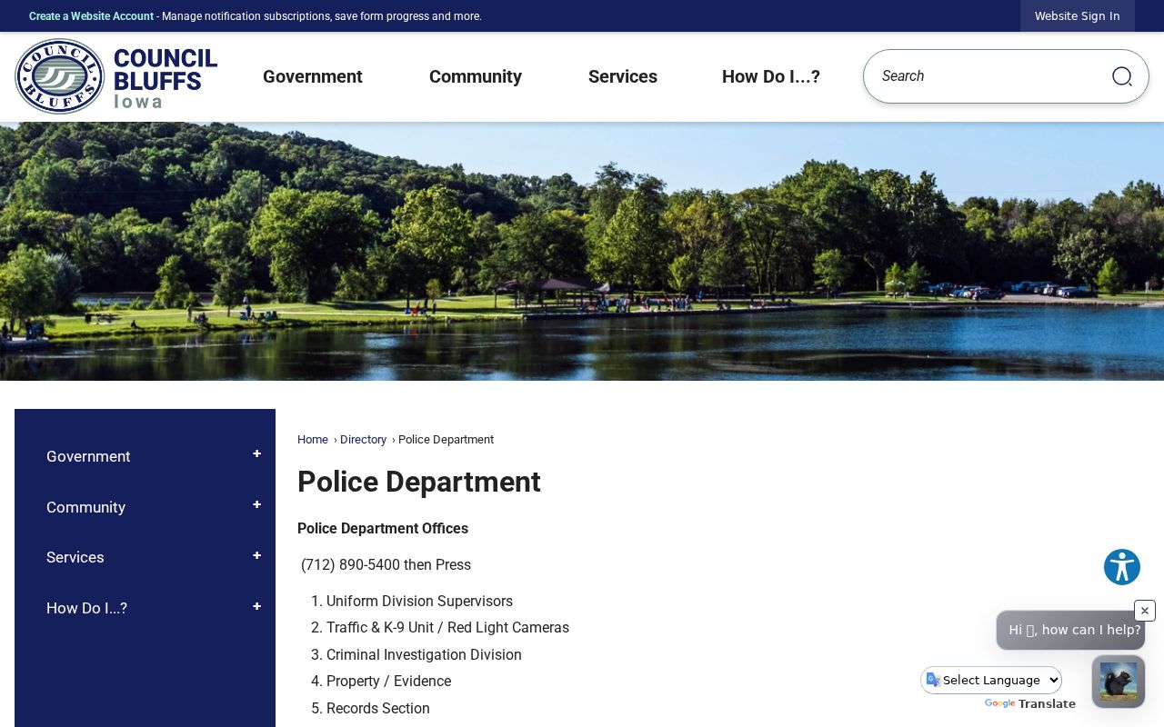This screenshot has width=1164, height=727.
Task: Click the 'Uniform Division Supervisors' text
Action: [x=419, y=602]
